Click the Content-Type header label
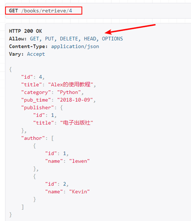 coord(29,47)
